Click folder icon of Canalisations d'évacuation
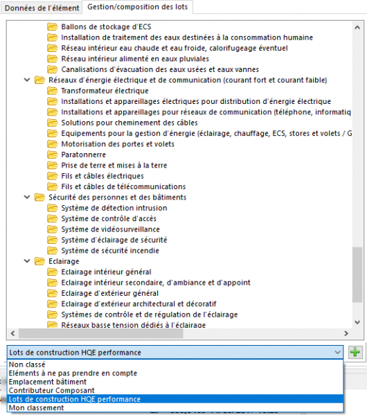Image resolution: width=367 pixels, height=415 pixels. [x=53, y=69]
